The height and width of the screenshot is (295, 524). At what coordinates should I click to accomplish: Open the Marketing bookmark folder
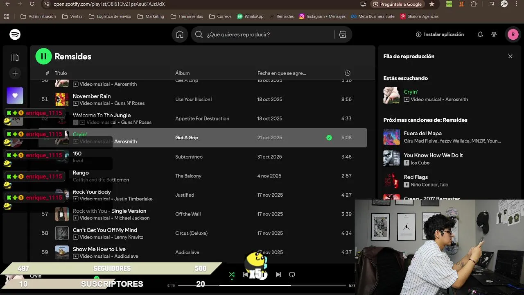click(151, 16)
